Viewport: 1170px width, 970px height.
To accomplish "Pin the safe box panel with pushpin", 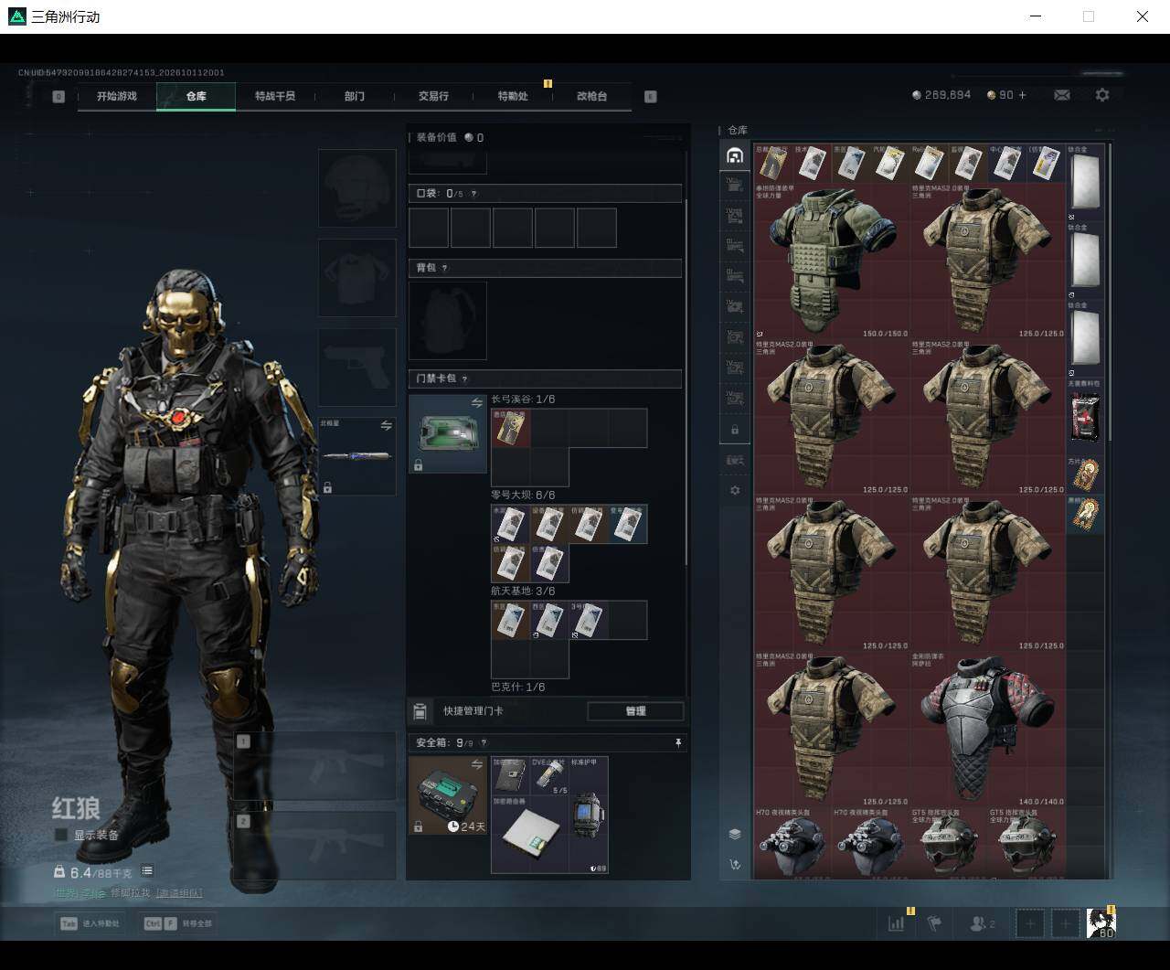I will (678, 743).
